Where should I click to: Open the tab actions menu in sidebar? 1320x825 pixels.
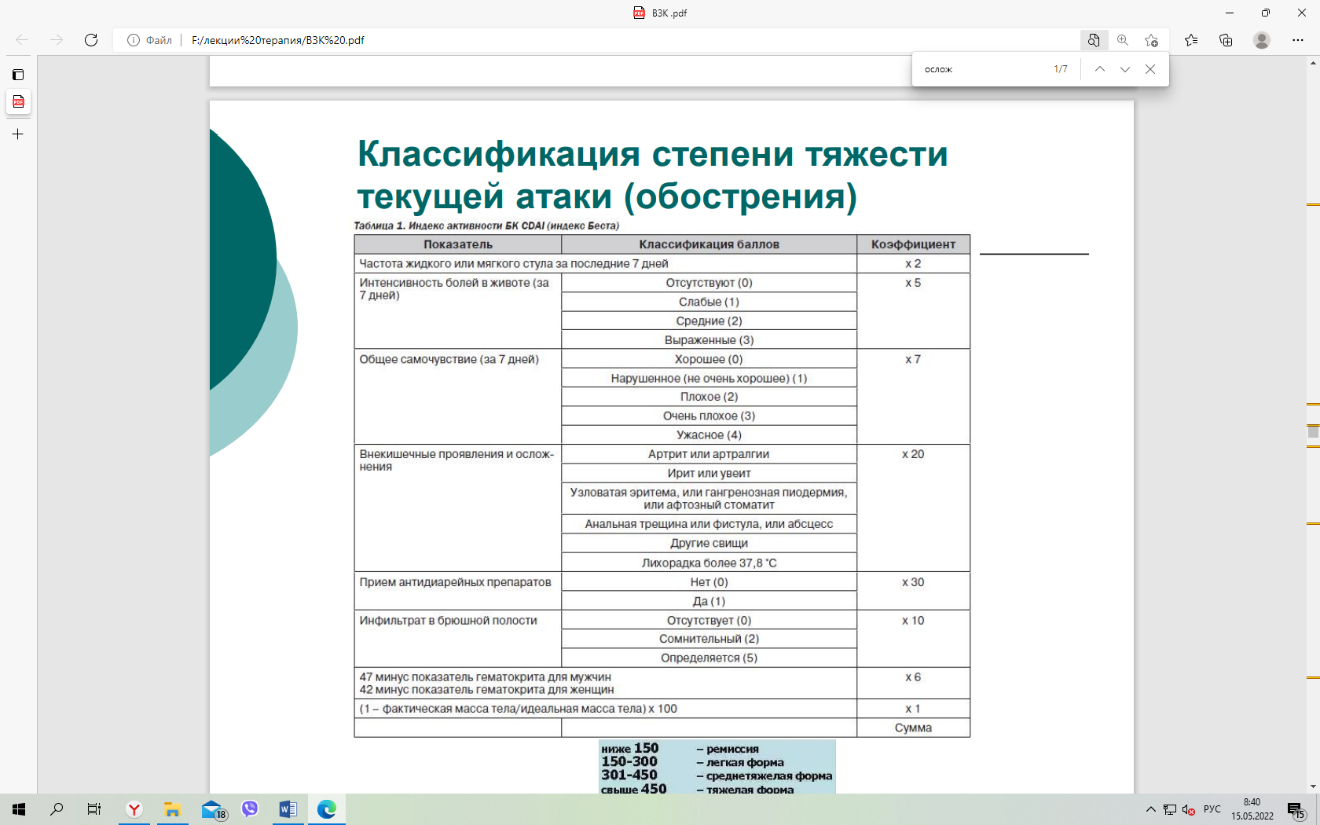(18, 75)
